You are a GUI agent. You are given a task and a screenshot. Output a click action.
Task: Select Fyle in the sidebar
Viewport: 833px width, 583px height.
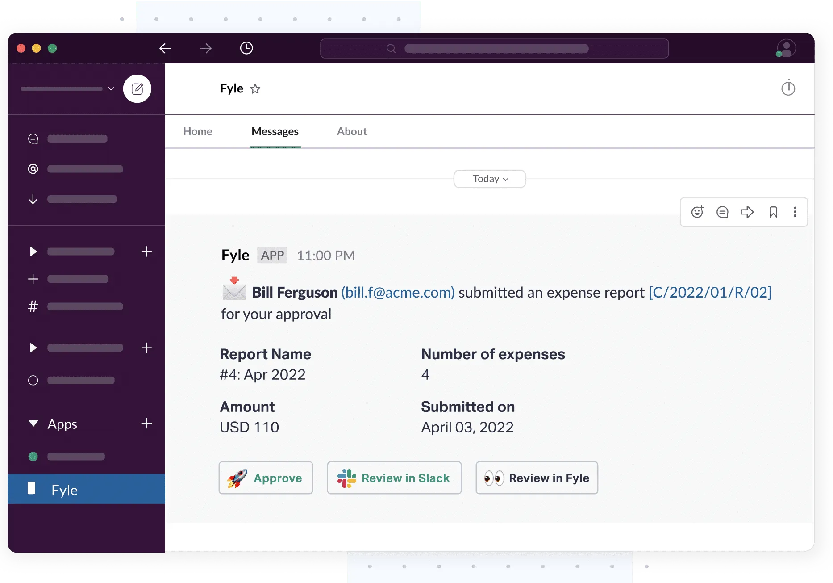[87, 489]
